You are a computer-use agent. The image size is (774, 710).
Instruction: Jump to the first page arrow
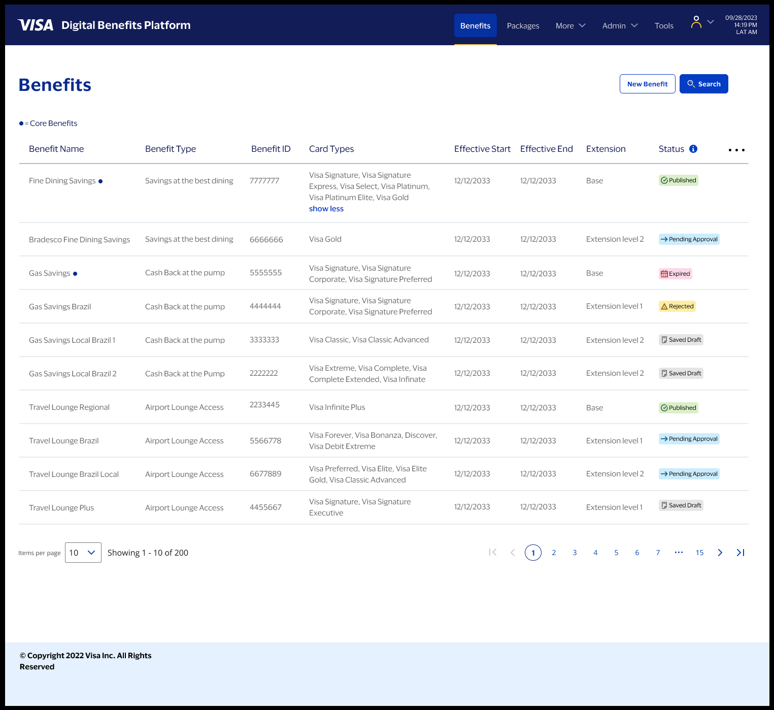(x=492, y=553)
